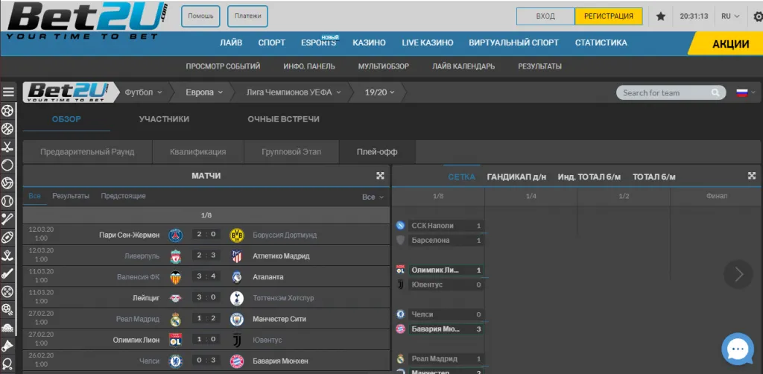
Task: Select the oval rugby ball icon
Action: [7, 237]
